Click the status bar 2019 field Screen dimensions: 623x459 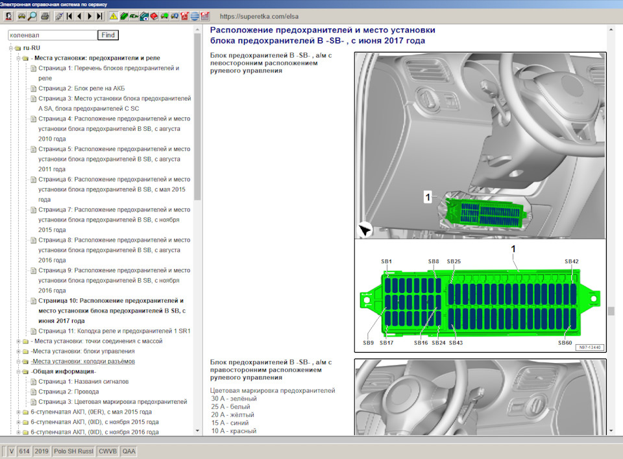[x=42, y=451]
